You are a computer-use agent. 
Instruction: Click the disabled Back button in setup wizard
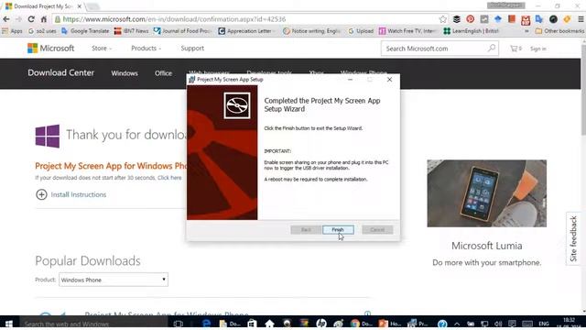[306, 230]
